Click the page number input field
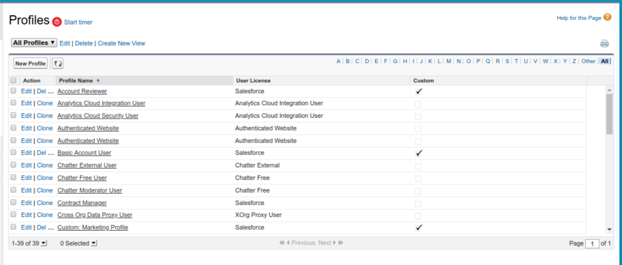Screen dimensions: 622x265 tap(593, 243)
